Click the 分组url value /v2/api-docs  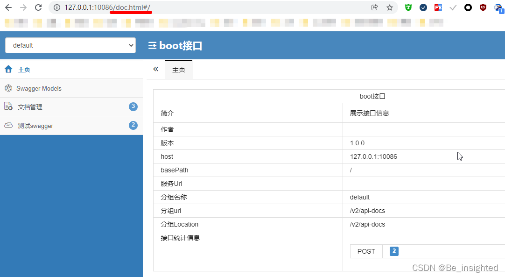coord(367,211)
